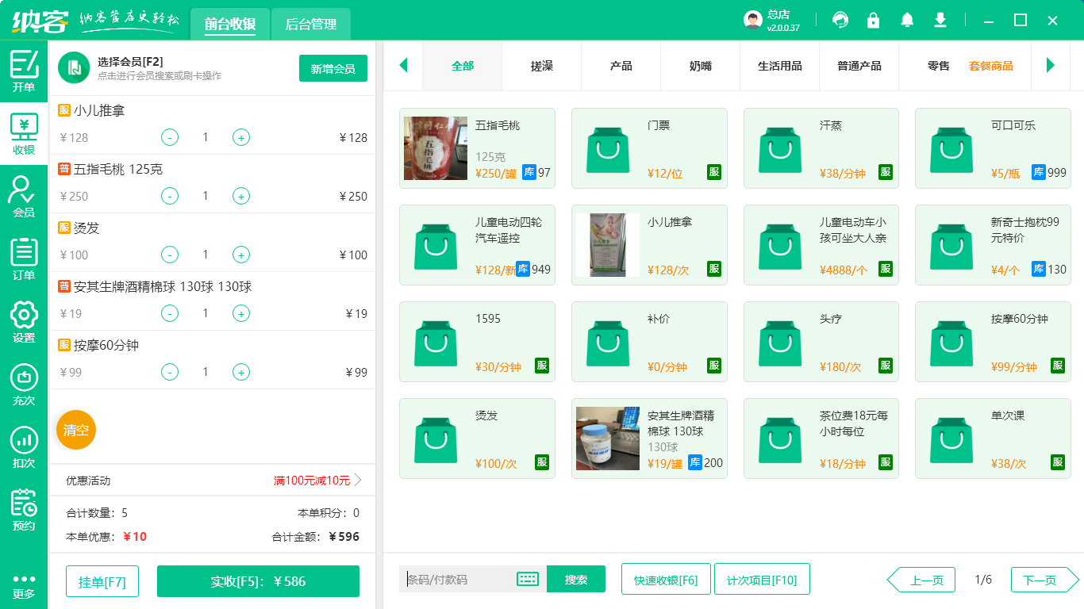Click the 新增会员 button
The height and width of the screenshot is (609, 1084).
[x=333, y=69]
